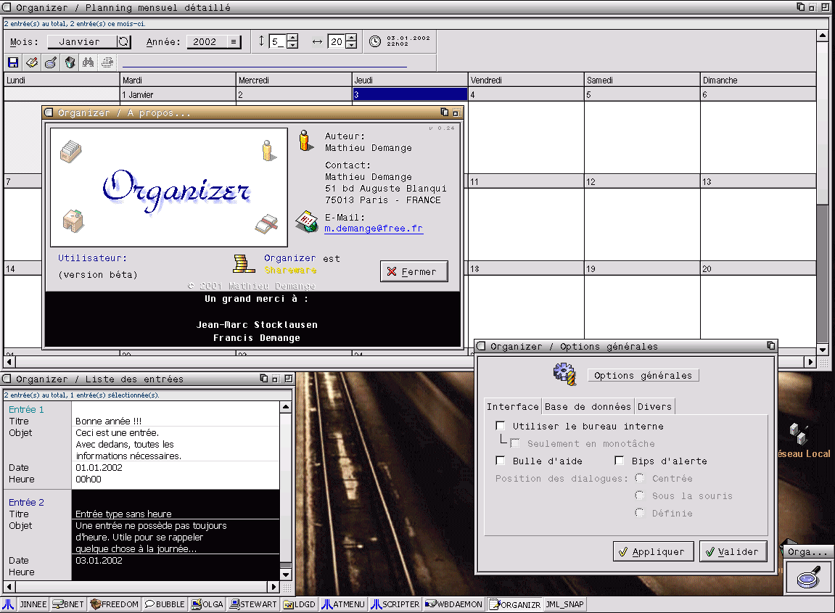Click the binoculars search icon

(x=89, y=62)
